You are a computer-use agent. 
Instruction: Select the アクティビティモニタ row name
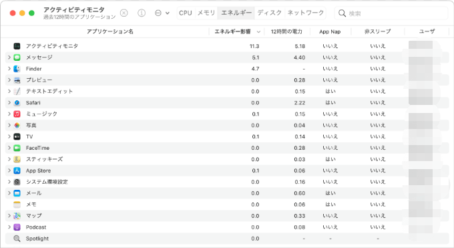52,46
